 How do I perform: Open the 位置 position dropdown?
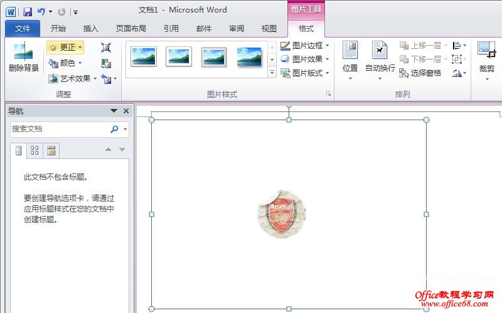point(350,61)
